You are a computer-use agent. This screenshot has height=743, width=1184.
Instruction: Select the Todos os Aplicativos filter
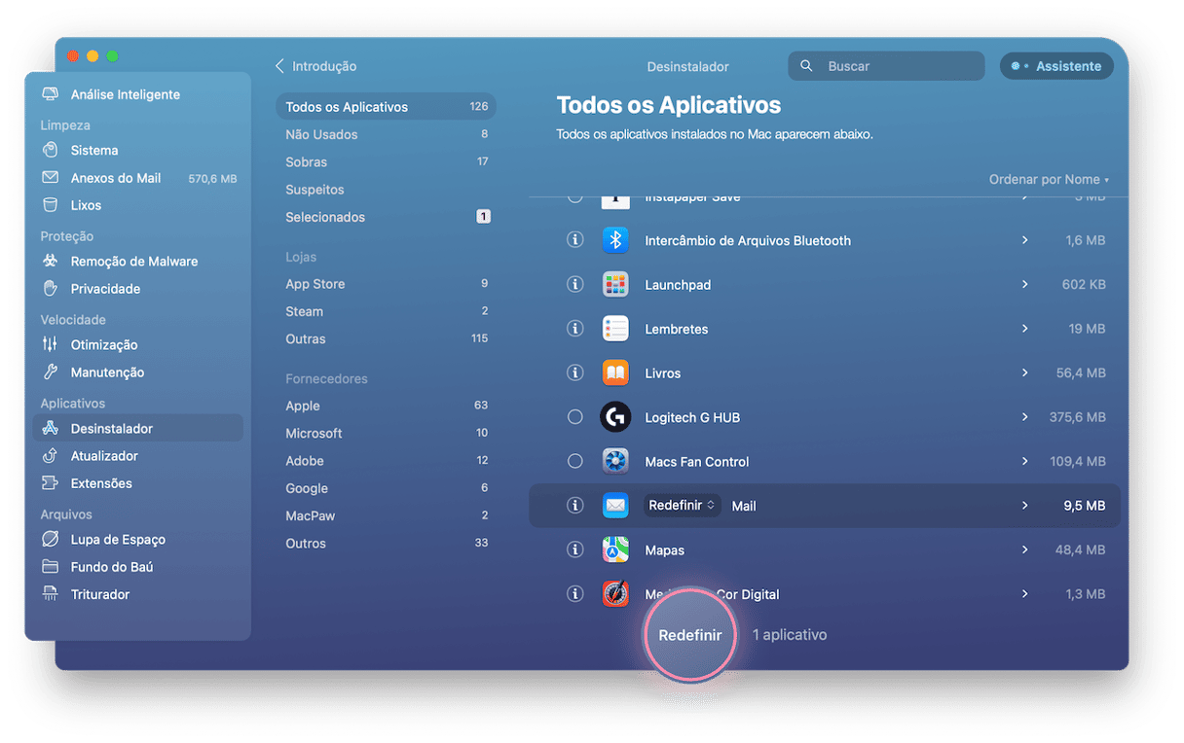(x=386, y=107)
